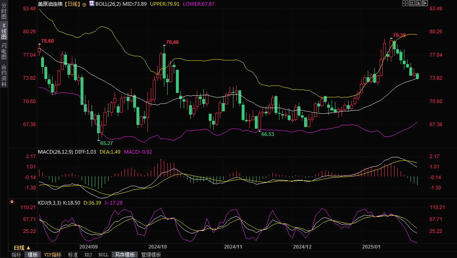Switch to the KDJ template
Viewport: 457px width, 258px height.
[x=88, y=255]
